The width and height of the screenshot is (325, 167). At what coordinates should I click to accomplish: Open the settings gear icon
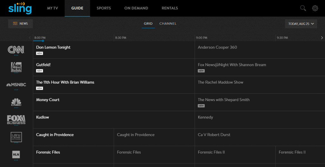click(315, 8)
